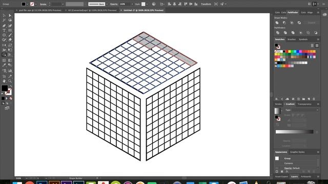This screenshot has width=328, height=184.
Task: Select the Column Graph tool
Action: [10, 71]
